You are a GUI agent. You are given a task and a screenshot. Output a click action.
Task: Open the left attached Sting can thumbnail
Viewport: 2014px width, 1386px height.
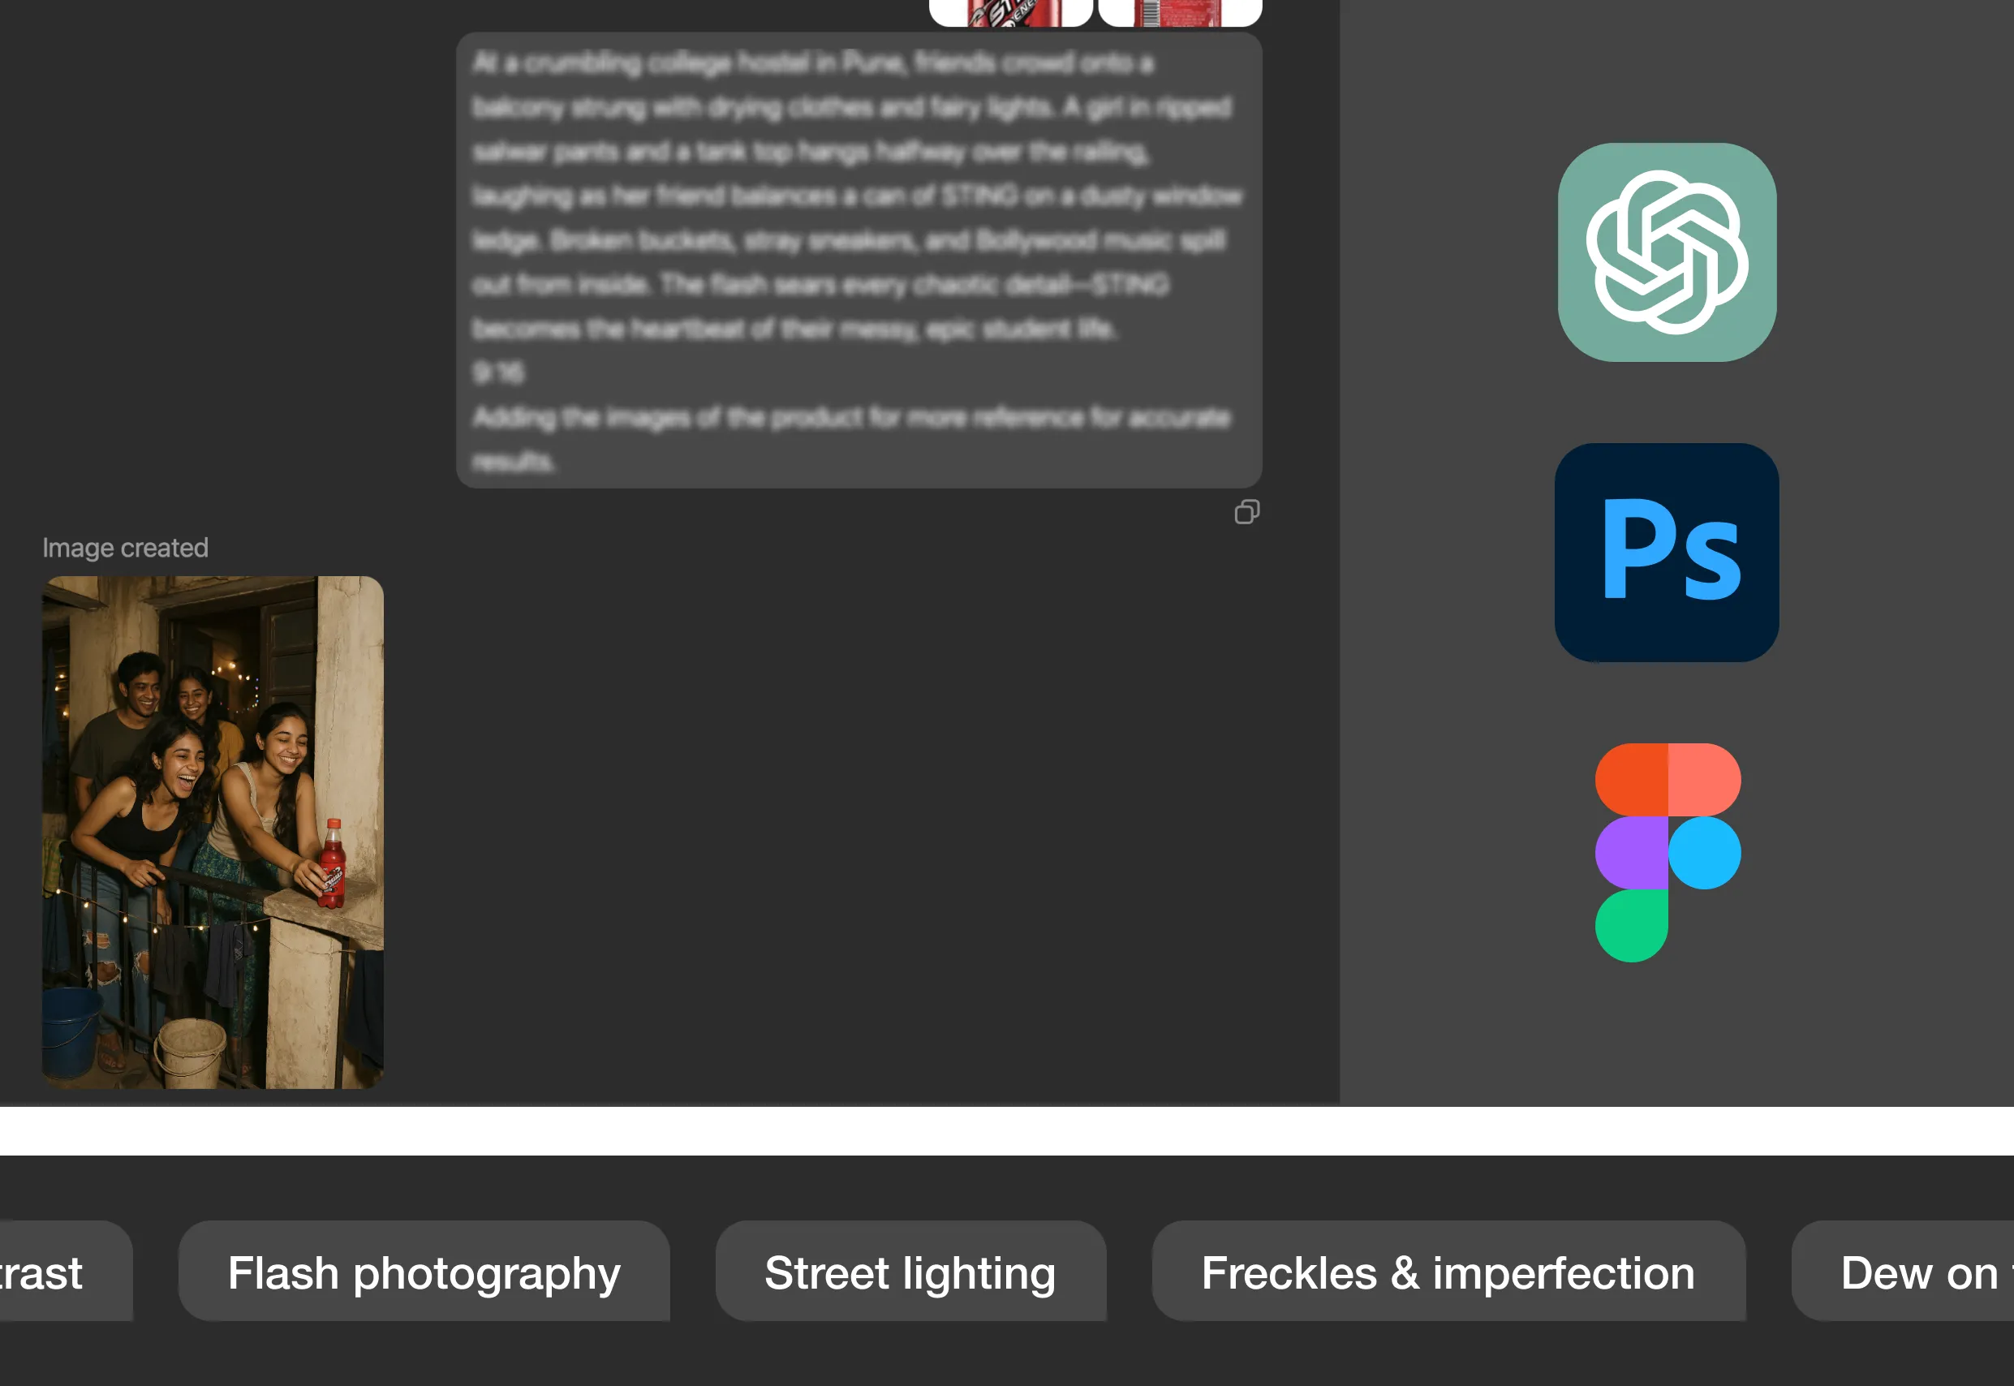click(x=1009, y=12)
